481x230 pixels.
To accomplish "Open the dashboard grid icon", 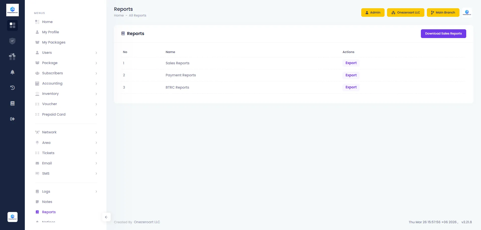I will tap(12, 25).
